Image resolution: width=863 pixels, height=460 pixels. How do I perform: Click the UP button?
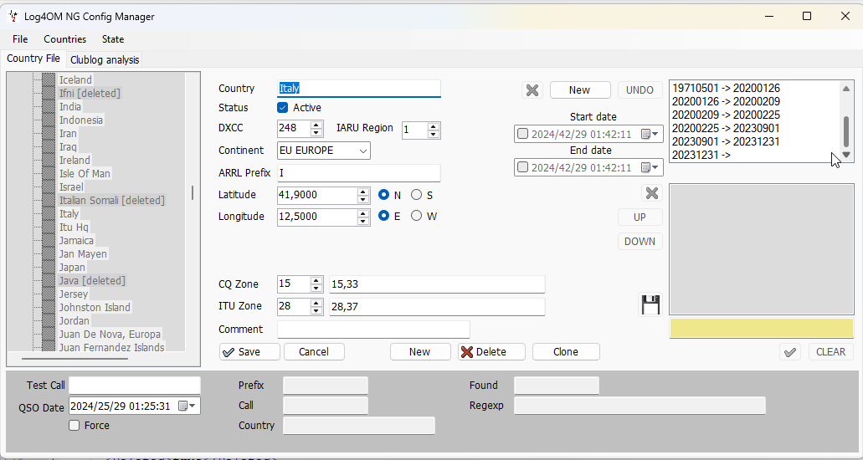(x=640, y=217)
